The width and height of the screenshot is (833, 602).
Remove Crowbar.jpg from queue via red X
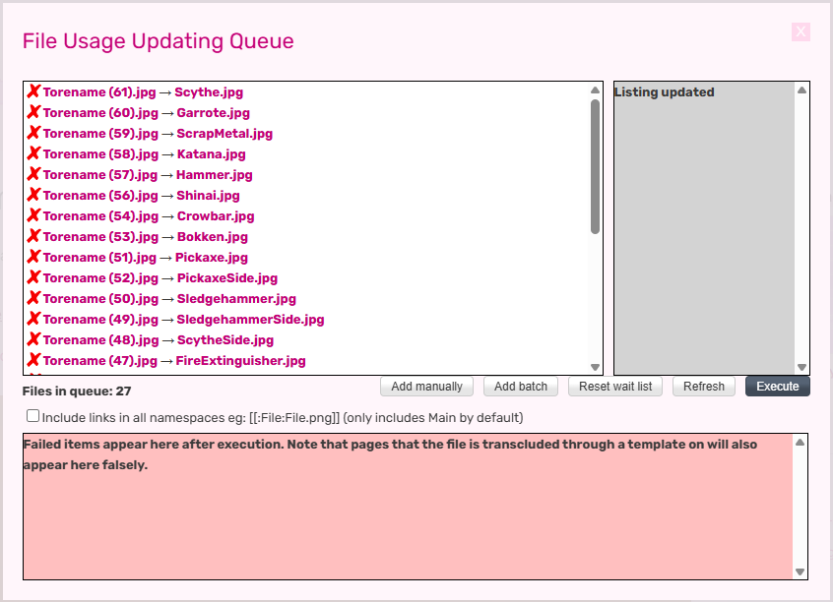[x=33, y=215]
